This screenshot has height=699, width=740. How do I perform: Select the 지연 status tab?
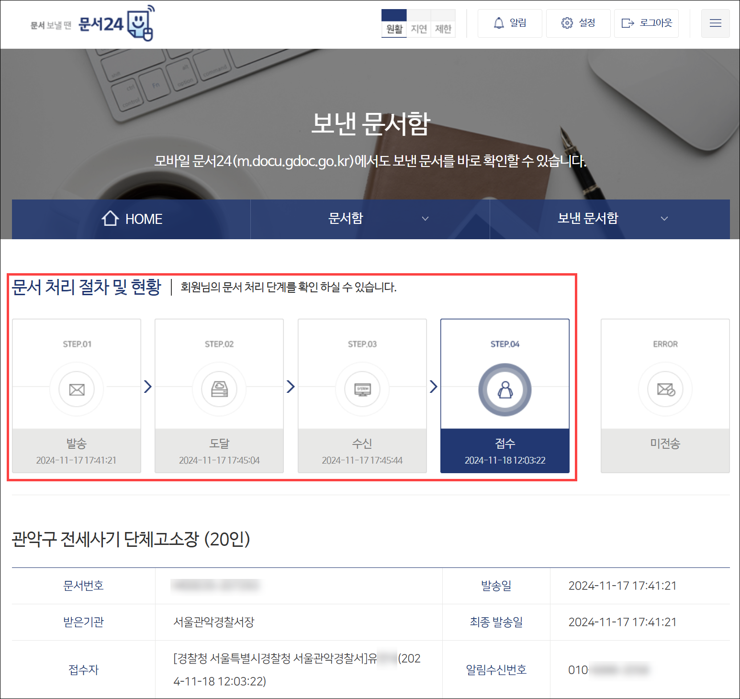tap(419, 23)
